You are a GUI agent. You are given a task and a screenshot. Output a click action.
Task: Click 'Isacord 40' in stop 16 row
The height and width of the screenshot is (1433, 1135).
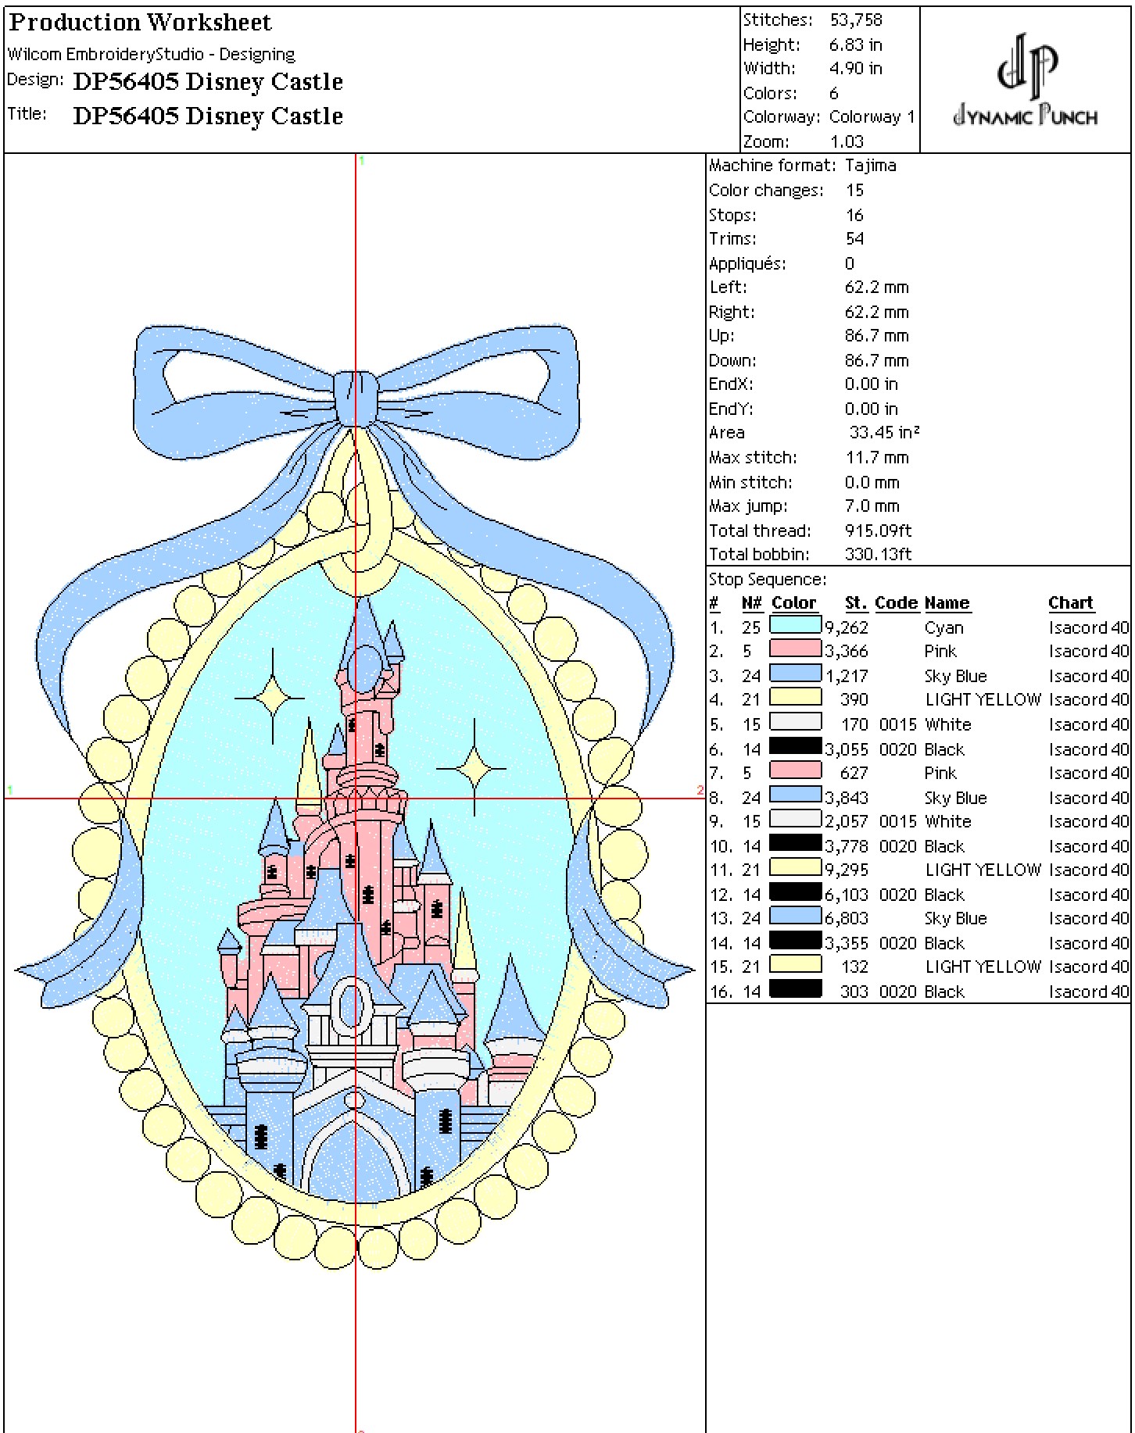[x=1089, y=992]
